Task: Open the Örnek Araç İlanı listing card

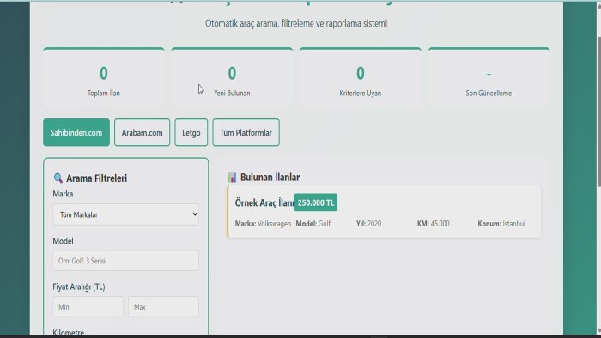Action: 384,212
